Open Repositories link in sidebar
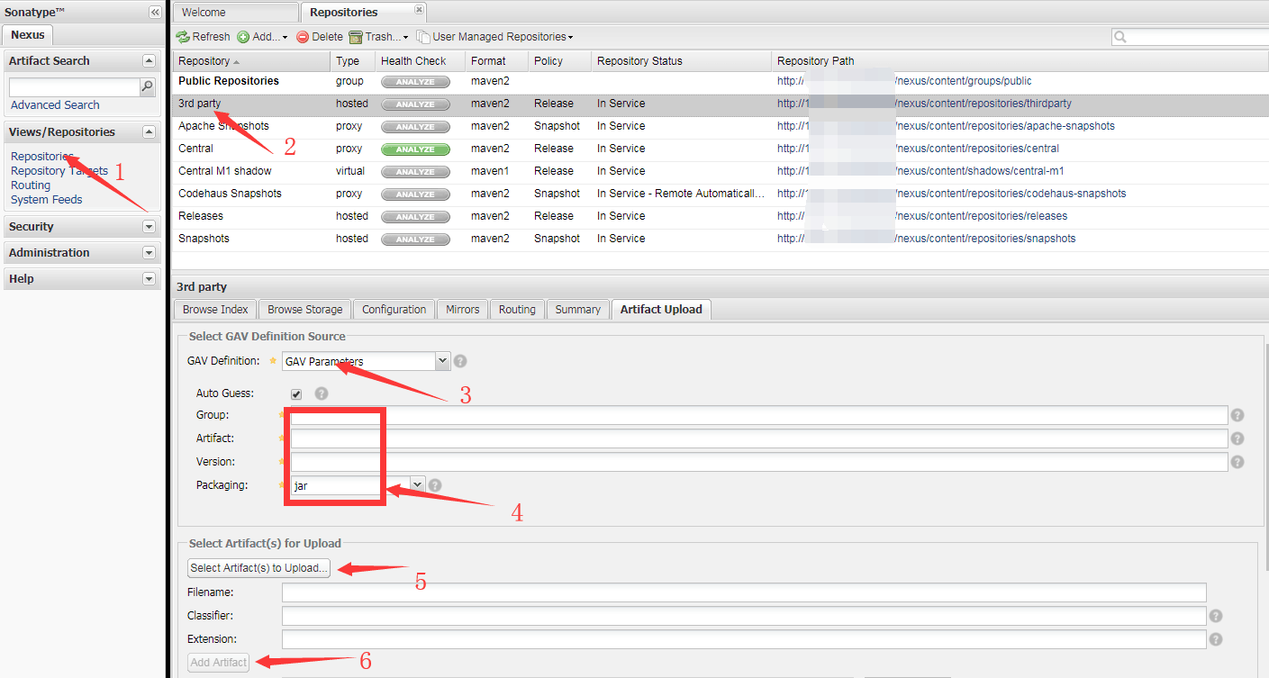The image size is (1269, 678). [41, 157]
